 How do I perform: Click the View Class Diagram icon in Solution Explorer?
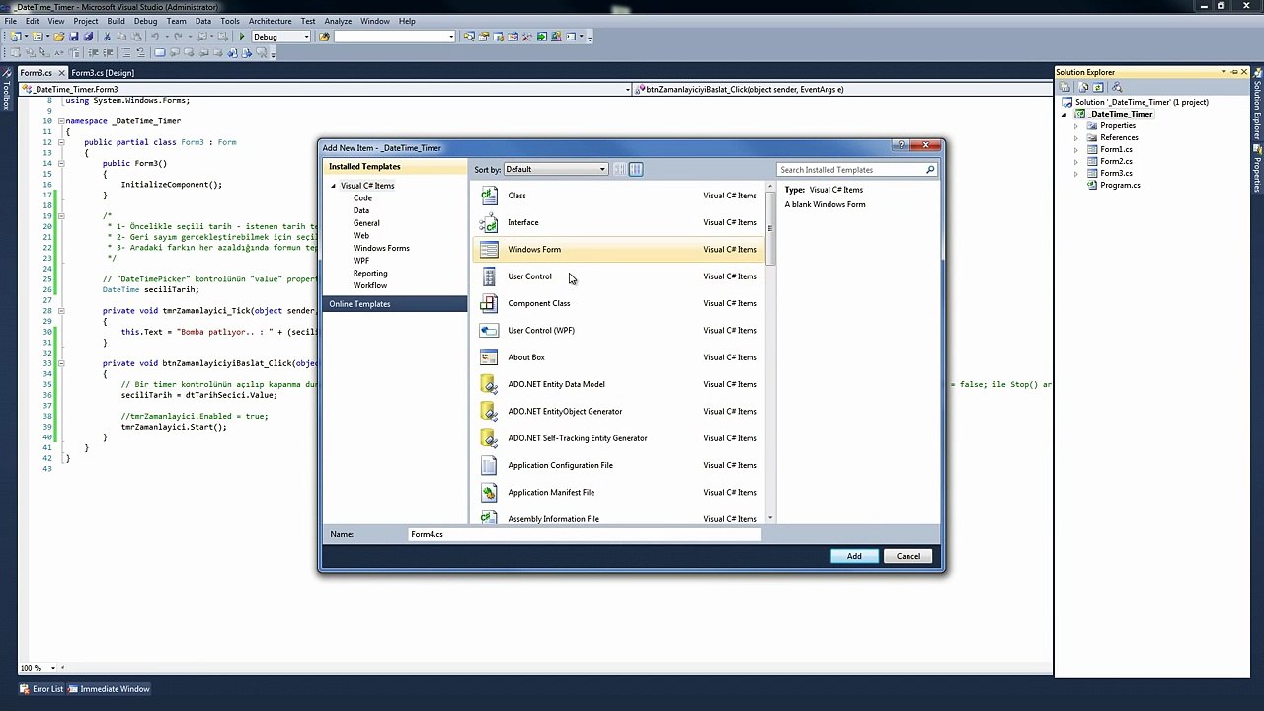coord(1117,87)
